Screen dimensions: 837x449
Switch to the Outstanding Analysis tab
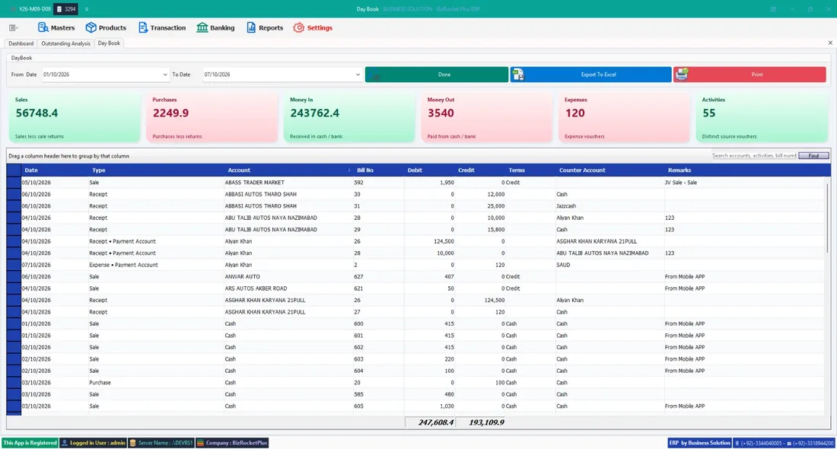pos(65,43)
